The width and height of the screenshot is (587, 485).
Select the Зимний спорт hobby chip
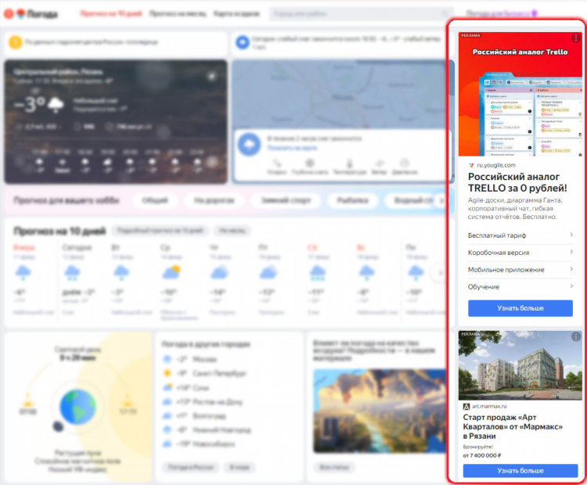(286, 200)
